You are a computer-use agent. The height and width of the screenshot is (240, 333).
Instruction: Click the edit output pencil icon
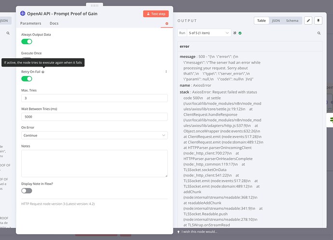click(x=308, y=21)
